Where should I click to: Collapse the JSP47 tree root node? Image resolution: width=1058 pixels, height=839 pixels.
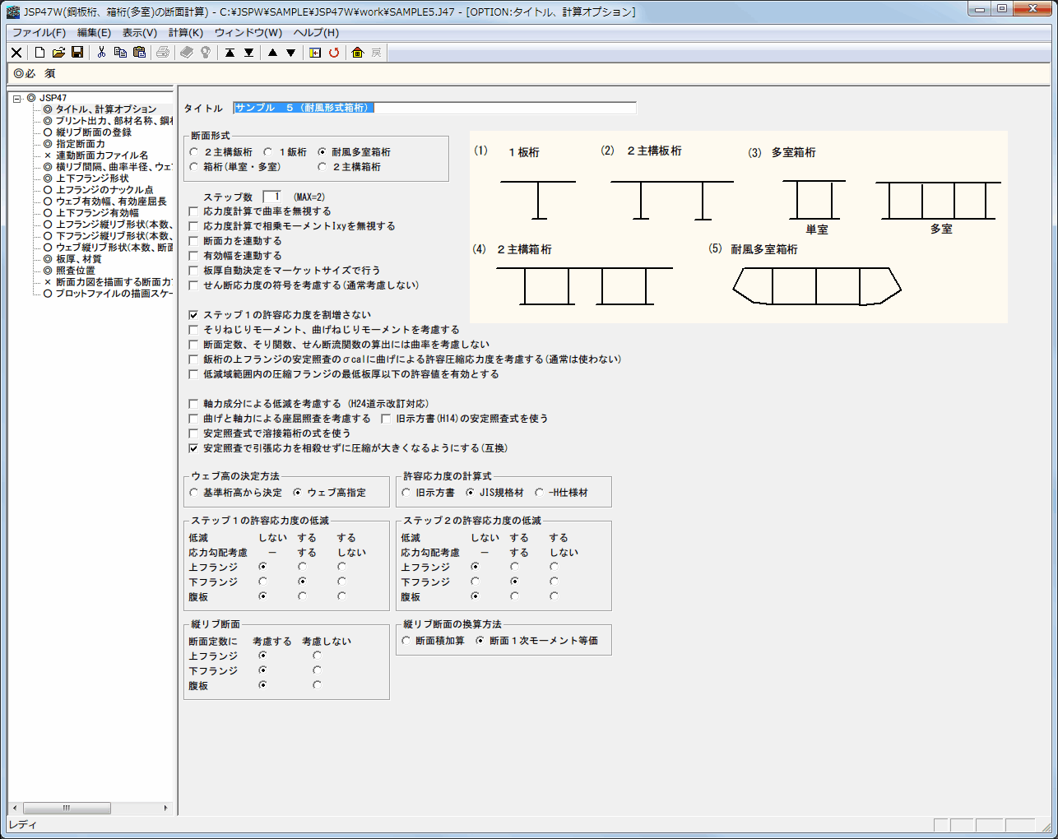pyautogui.click(x=16, y=99)
